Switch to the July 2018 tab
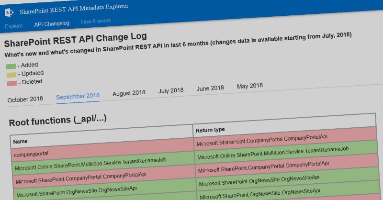 tap(171, 90)
